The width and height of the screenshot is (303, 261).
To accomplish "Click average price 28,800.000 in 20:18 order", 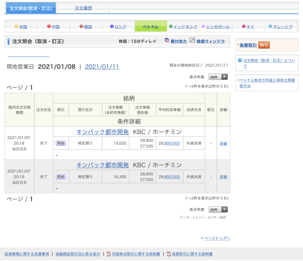I will tap(169, 143).
